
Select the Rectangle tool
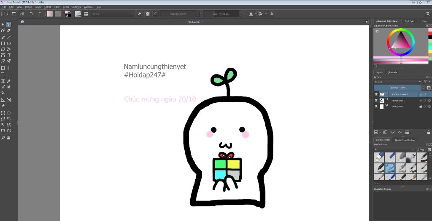click(3, 43)
